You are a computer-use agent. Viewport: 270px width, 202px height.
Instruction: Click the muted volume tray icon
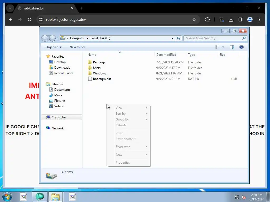coord(243,197)
